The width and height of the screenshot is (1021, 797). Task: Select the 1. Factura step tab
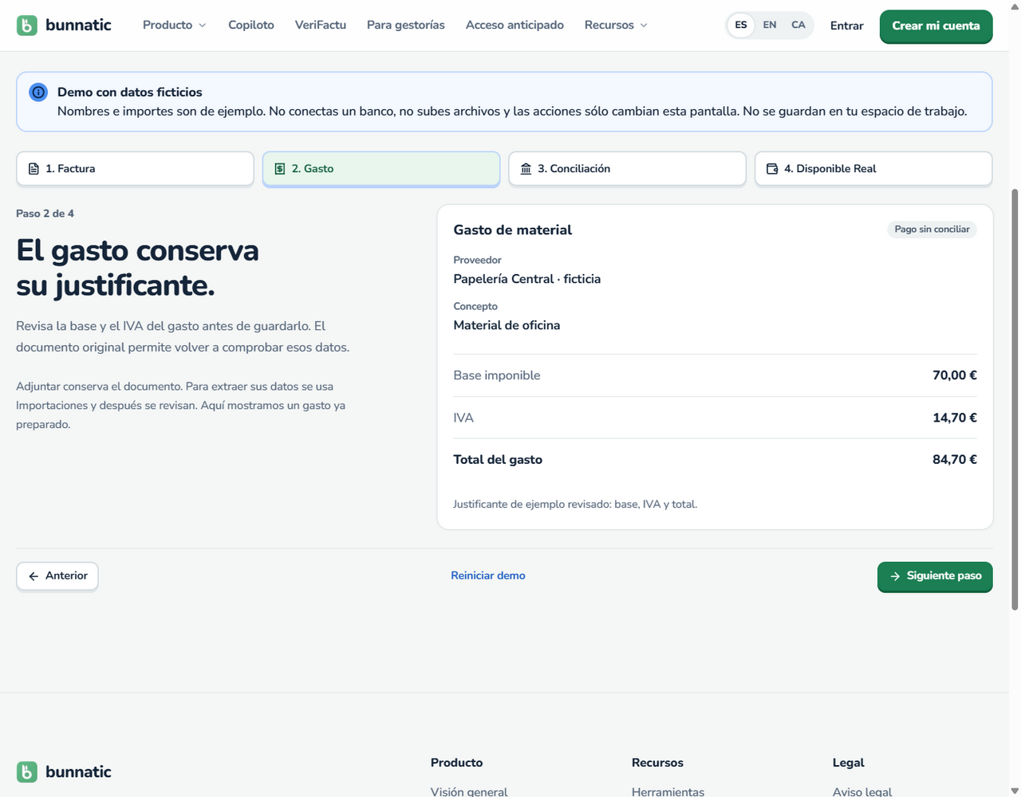135,169
